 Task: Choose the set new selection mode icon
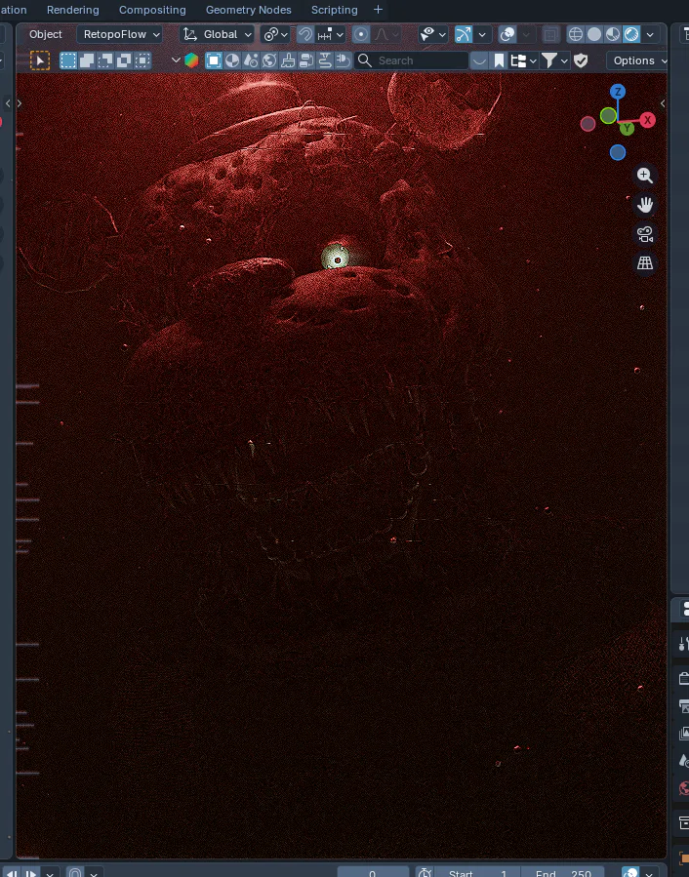tap(68, 60)
